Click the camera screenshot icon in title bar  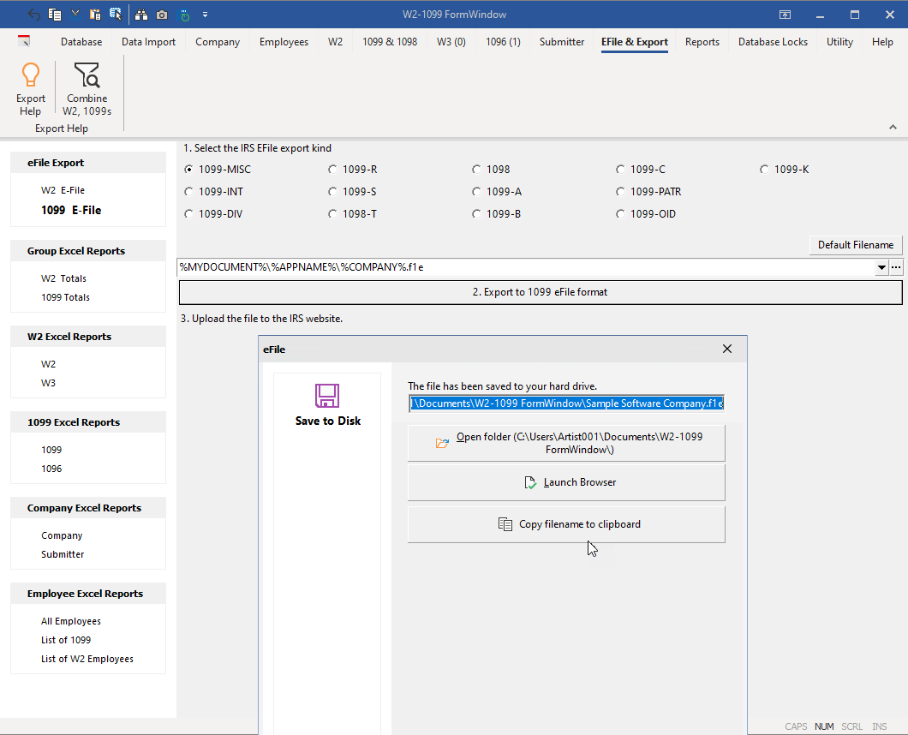click(162, 15)
